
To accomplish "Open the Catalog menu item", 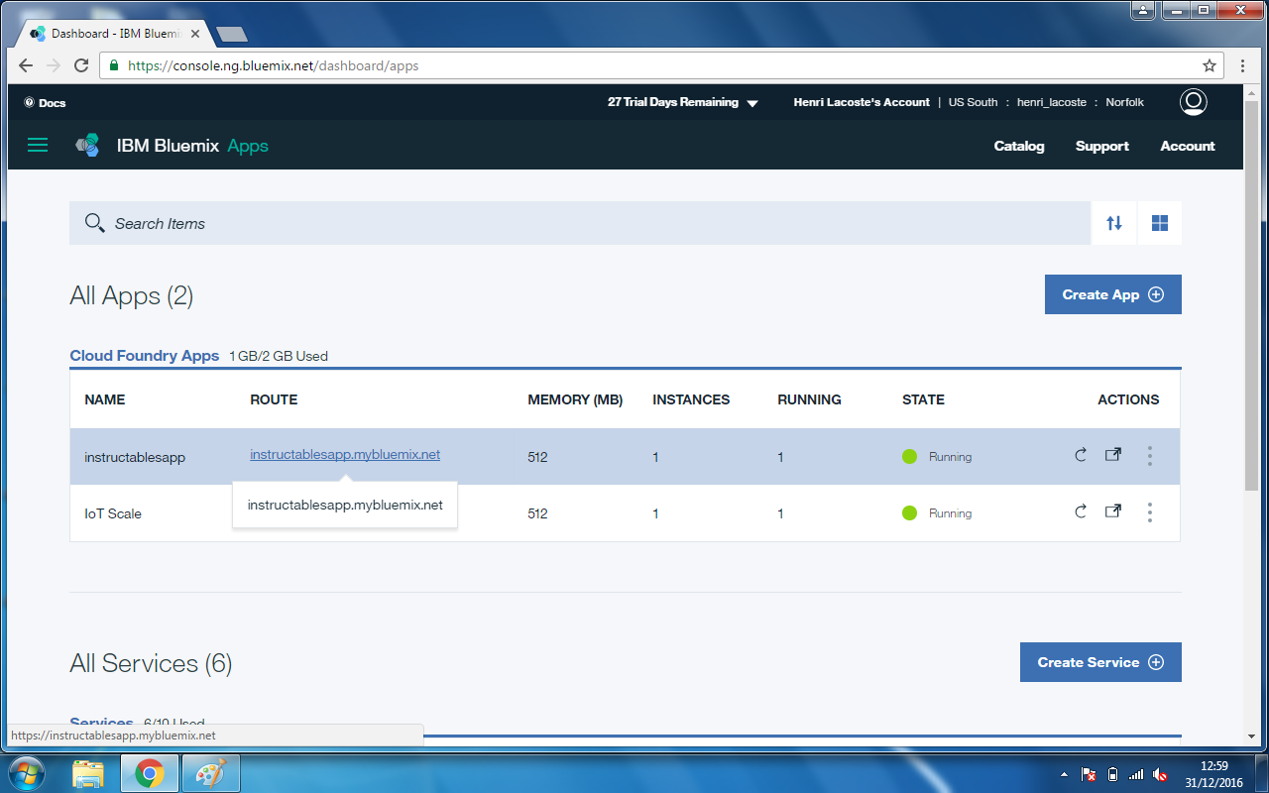I will (1019, 146).
